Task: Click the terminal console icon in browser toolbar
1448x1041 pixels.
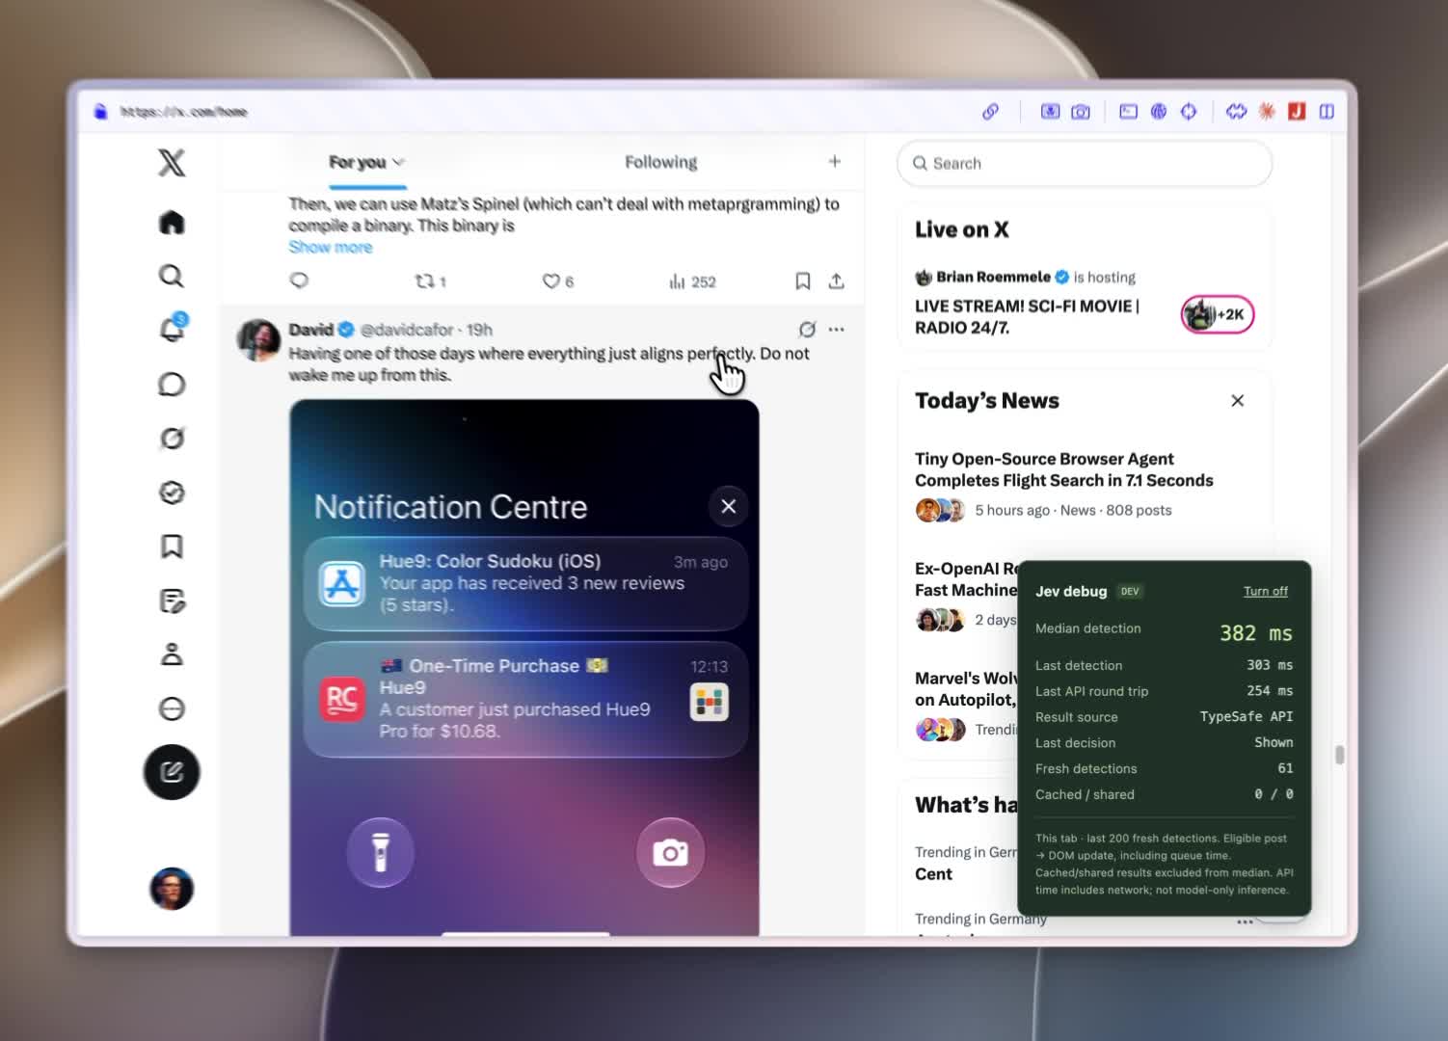Action: coord(1128,112)
